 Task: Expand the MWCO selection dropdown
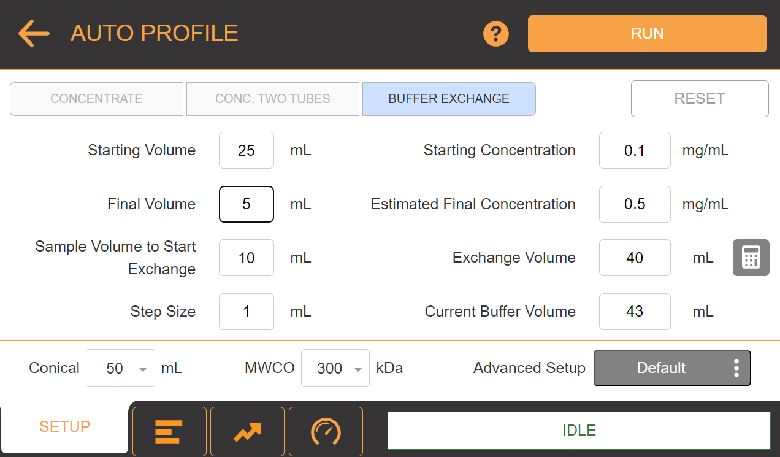(335, 367)
